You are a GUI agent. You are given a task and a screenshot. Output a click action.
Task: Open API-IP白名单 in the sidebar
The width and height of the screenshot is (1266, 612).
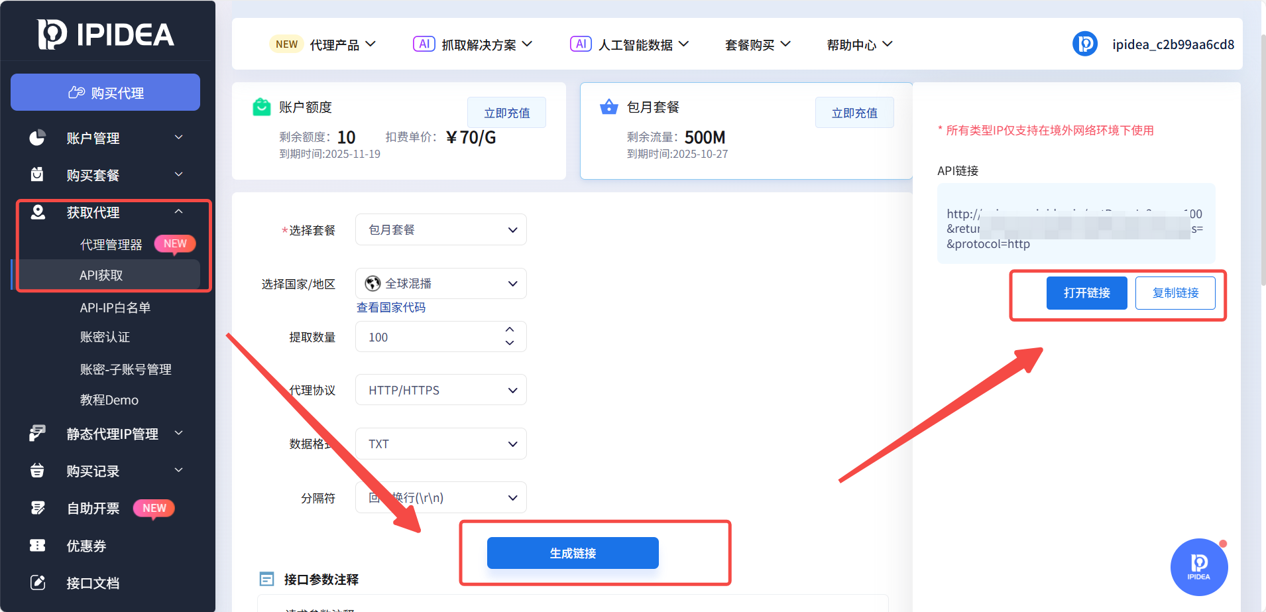click(x=115, y=308)
